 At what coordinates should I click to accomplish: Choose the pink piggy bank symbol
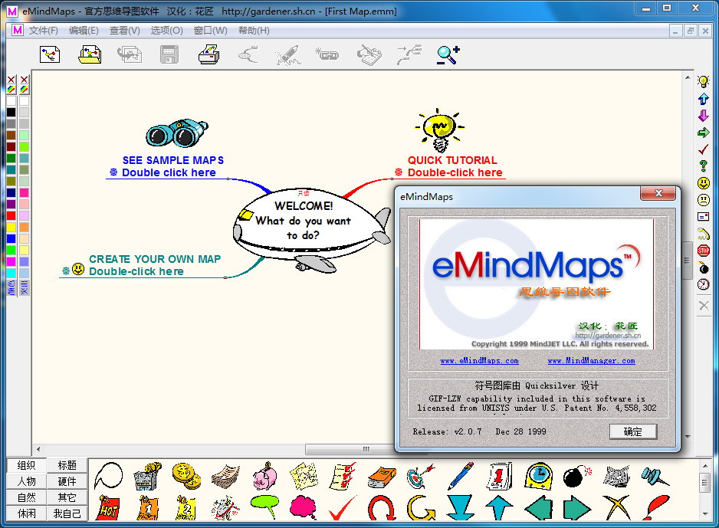click(x=264, y=476)
